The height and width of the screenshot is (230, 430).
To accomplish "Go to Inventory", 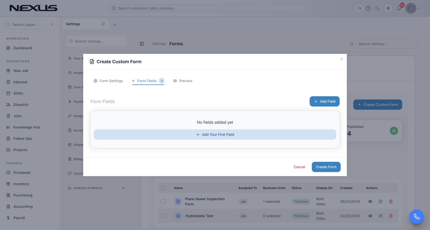I will (x=21, y=184).
